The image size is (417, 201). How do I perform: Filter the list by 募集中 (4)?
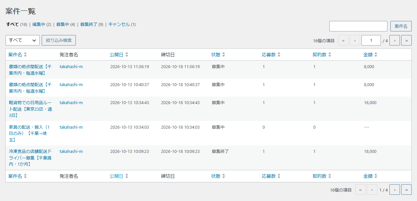[66, 24]
